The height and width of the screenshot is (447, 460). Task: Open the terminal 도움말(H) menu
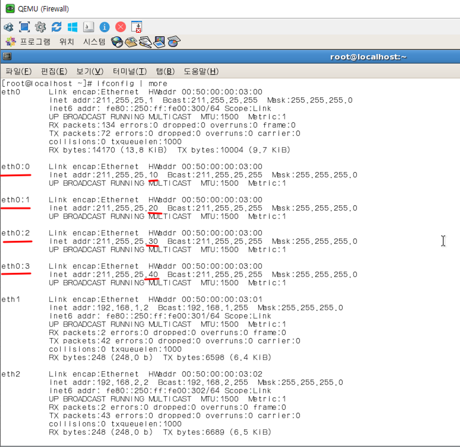(x=201, y=71)
